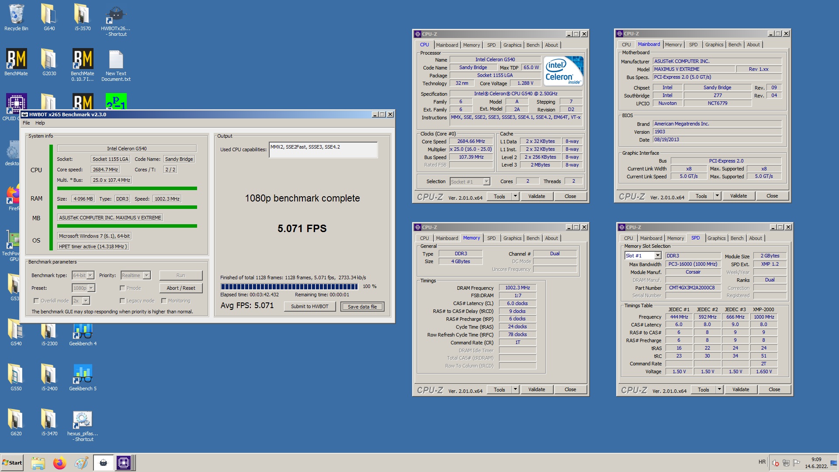Open the i5-3470 folder icon
Image resolution: width=839 pixels, height=472 pixels.
point(49,423)
